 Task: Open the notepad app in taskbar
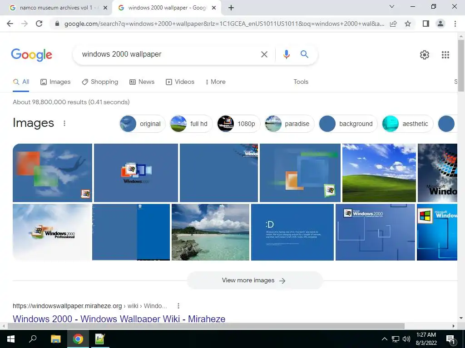[x=99, y=339]
